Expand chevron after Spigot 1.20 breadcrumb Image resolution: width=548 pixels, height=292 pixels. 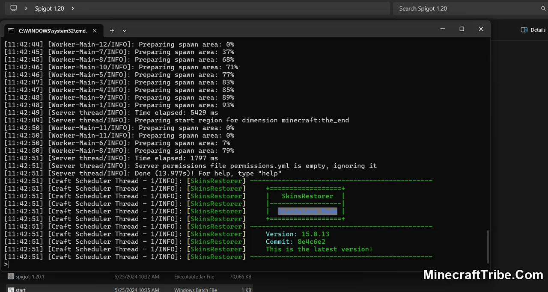coord(73,8)
